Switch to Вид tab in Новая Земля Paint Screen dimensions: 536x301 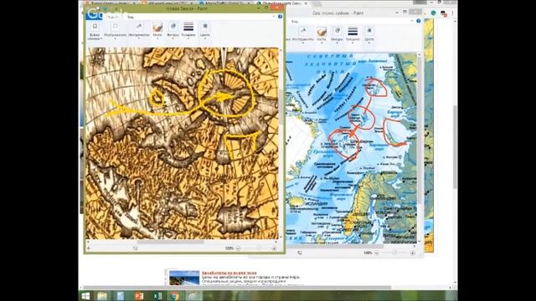[131, 17]
